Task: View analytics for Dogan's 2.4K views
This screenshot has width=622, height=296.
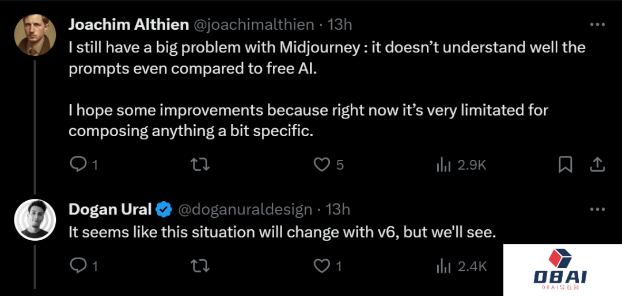Action: (443, 266)
